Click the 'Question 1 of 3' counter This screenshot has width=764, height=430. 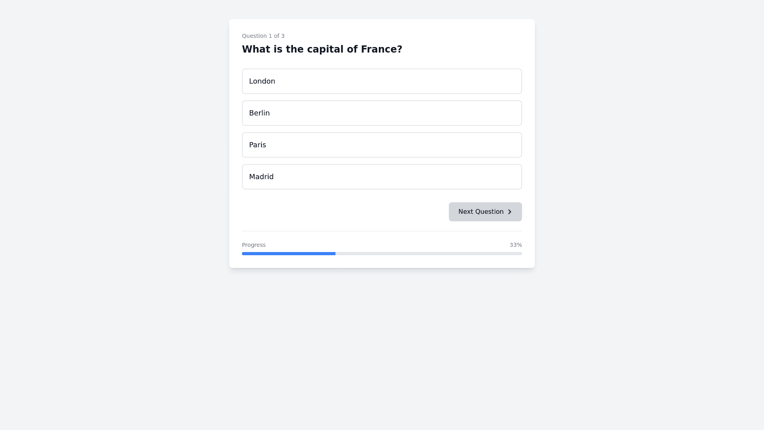263,36
